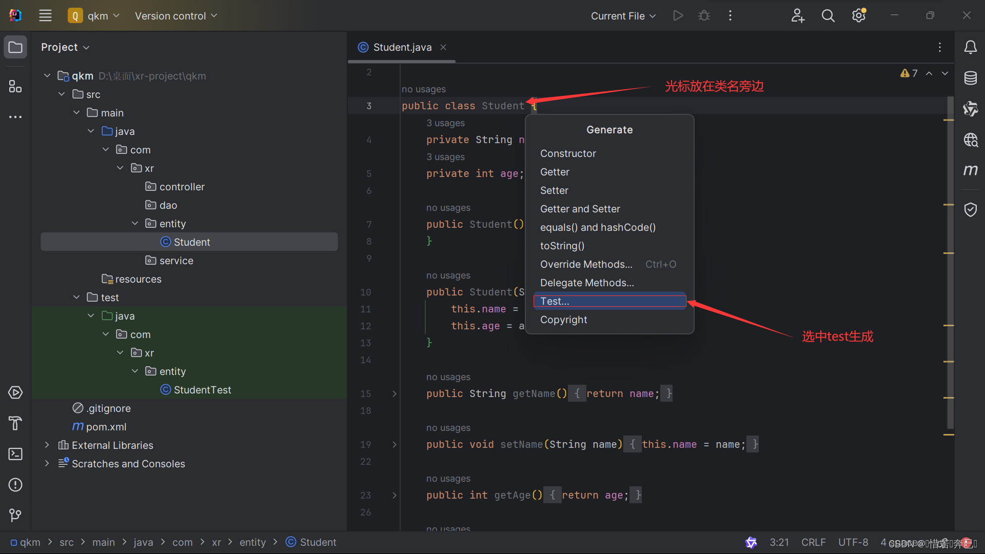Open .gitignore file
This screenshot has width=985, height=554.
click(x=102, y=408)
